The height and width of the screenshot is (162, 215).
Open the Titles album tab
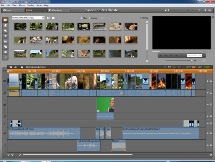tap(5, 36)
